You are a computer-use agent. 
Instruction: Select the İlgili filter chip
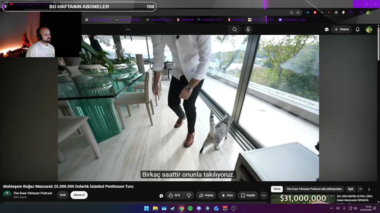tap(351, 189)
